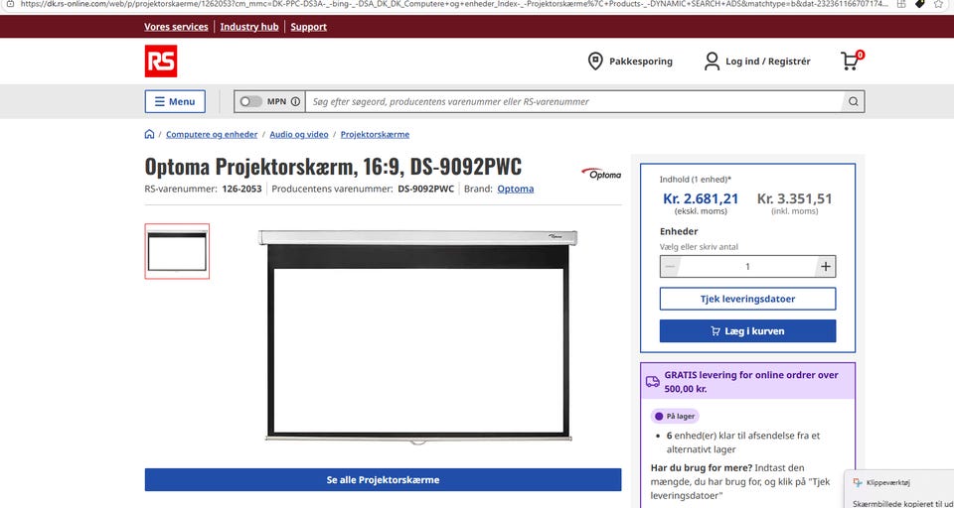
Task: Click the quantity input field
Action: (x=747, y=266)
